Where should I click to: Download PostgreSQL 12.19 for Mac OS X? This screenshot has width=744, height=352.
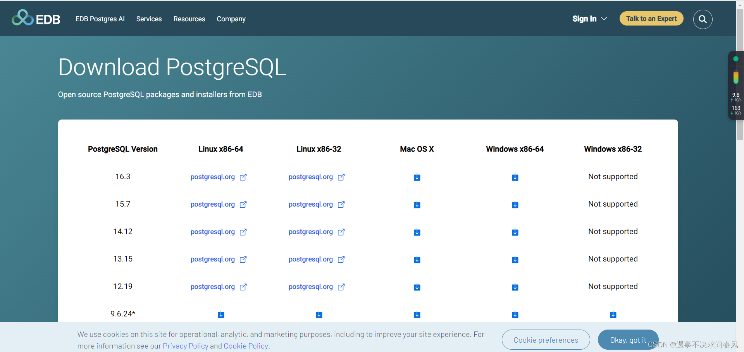417,287
